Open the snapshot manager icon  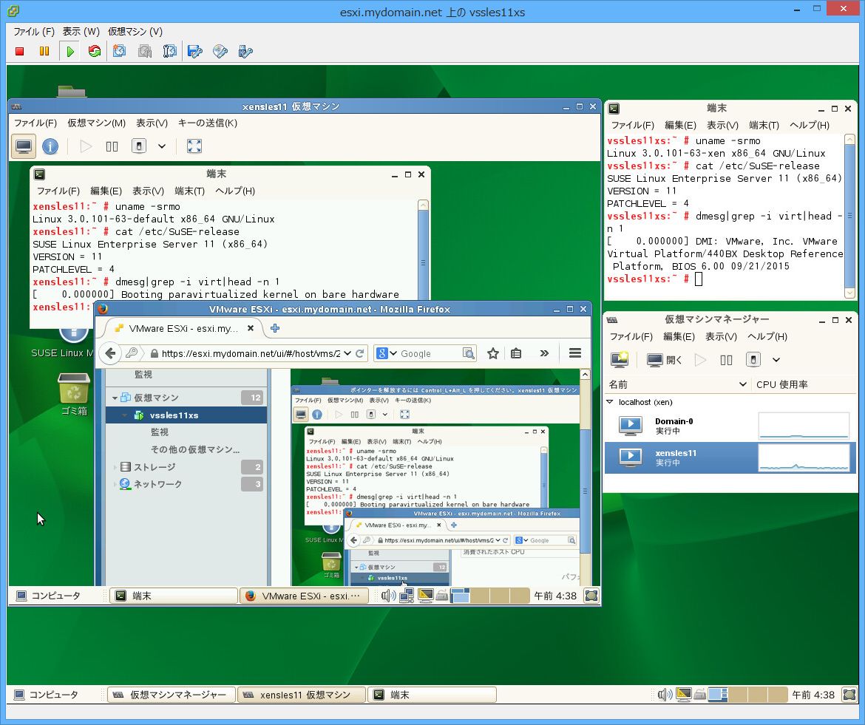[x=170, y=51]
